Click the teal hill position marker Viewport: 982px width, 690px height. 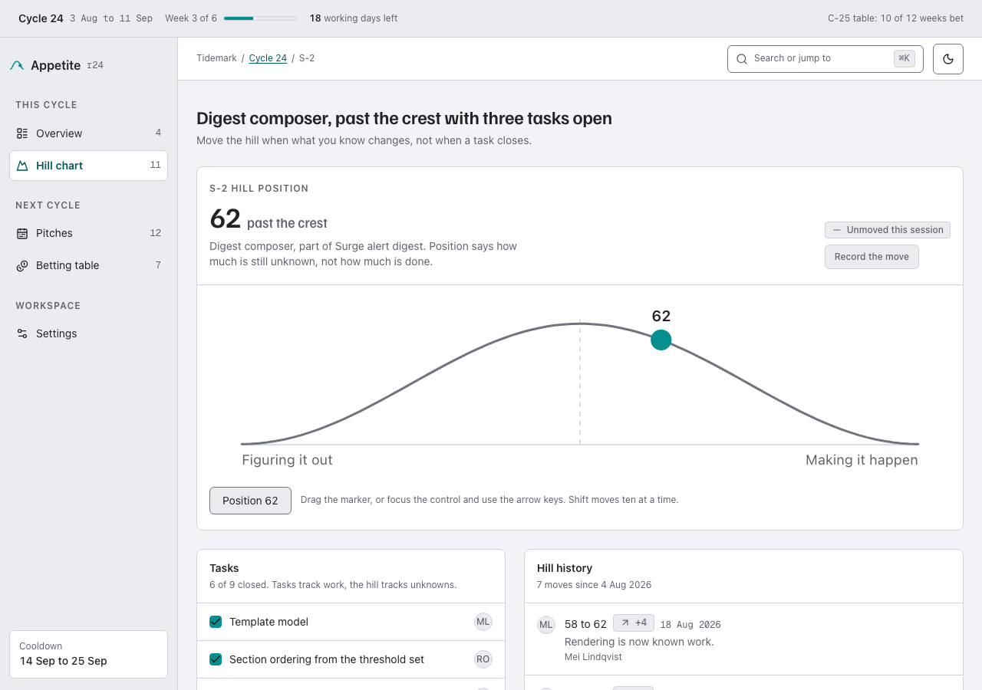point(661,340)
